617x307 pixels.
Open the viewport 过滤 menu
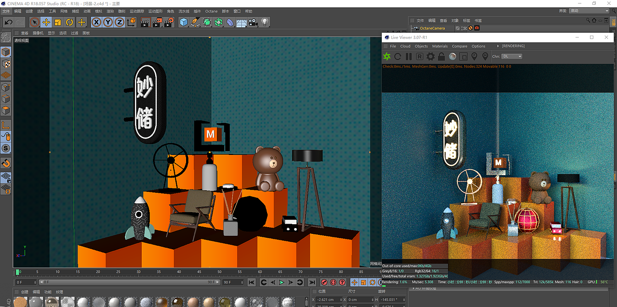tap(74, 33)
